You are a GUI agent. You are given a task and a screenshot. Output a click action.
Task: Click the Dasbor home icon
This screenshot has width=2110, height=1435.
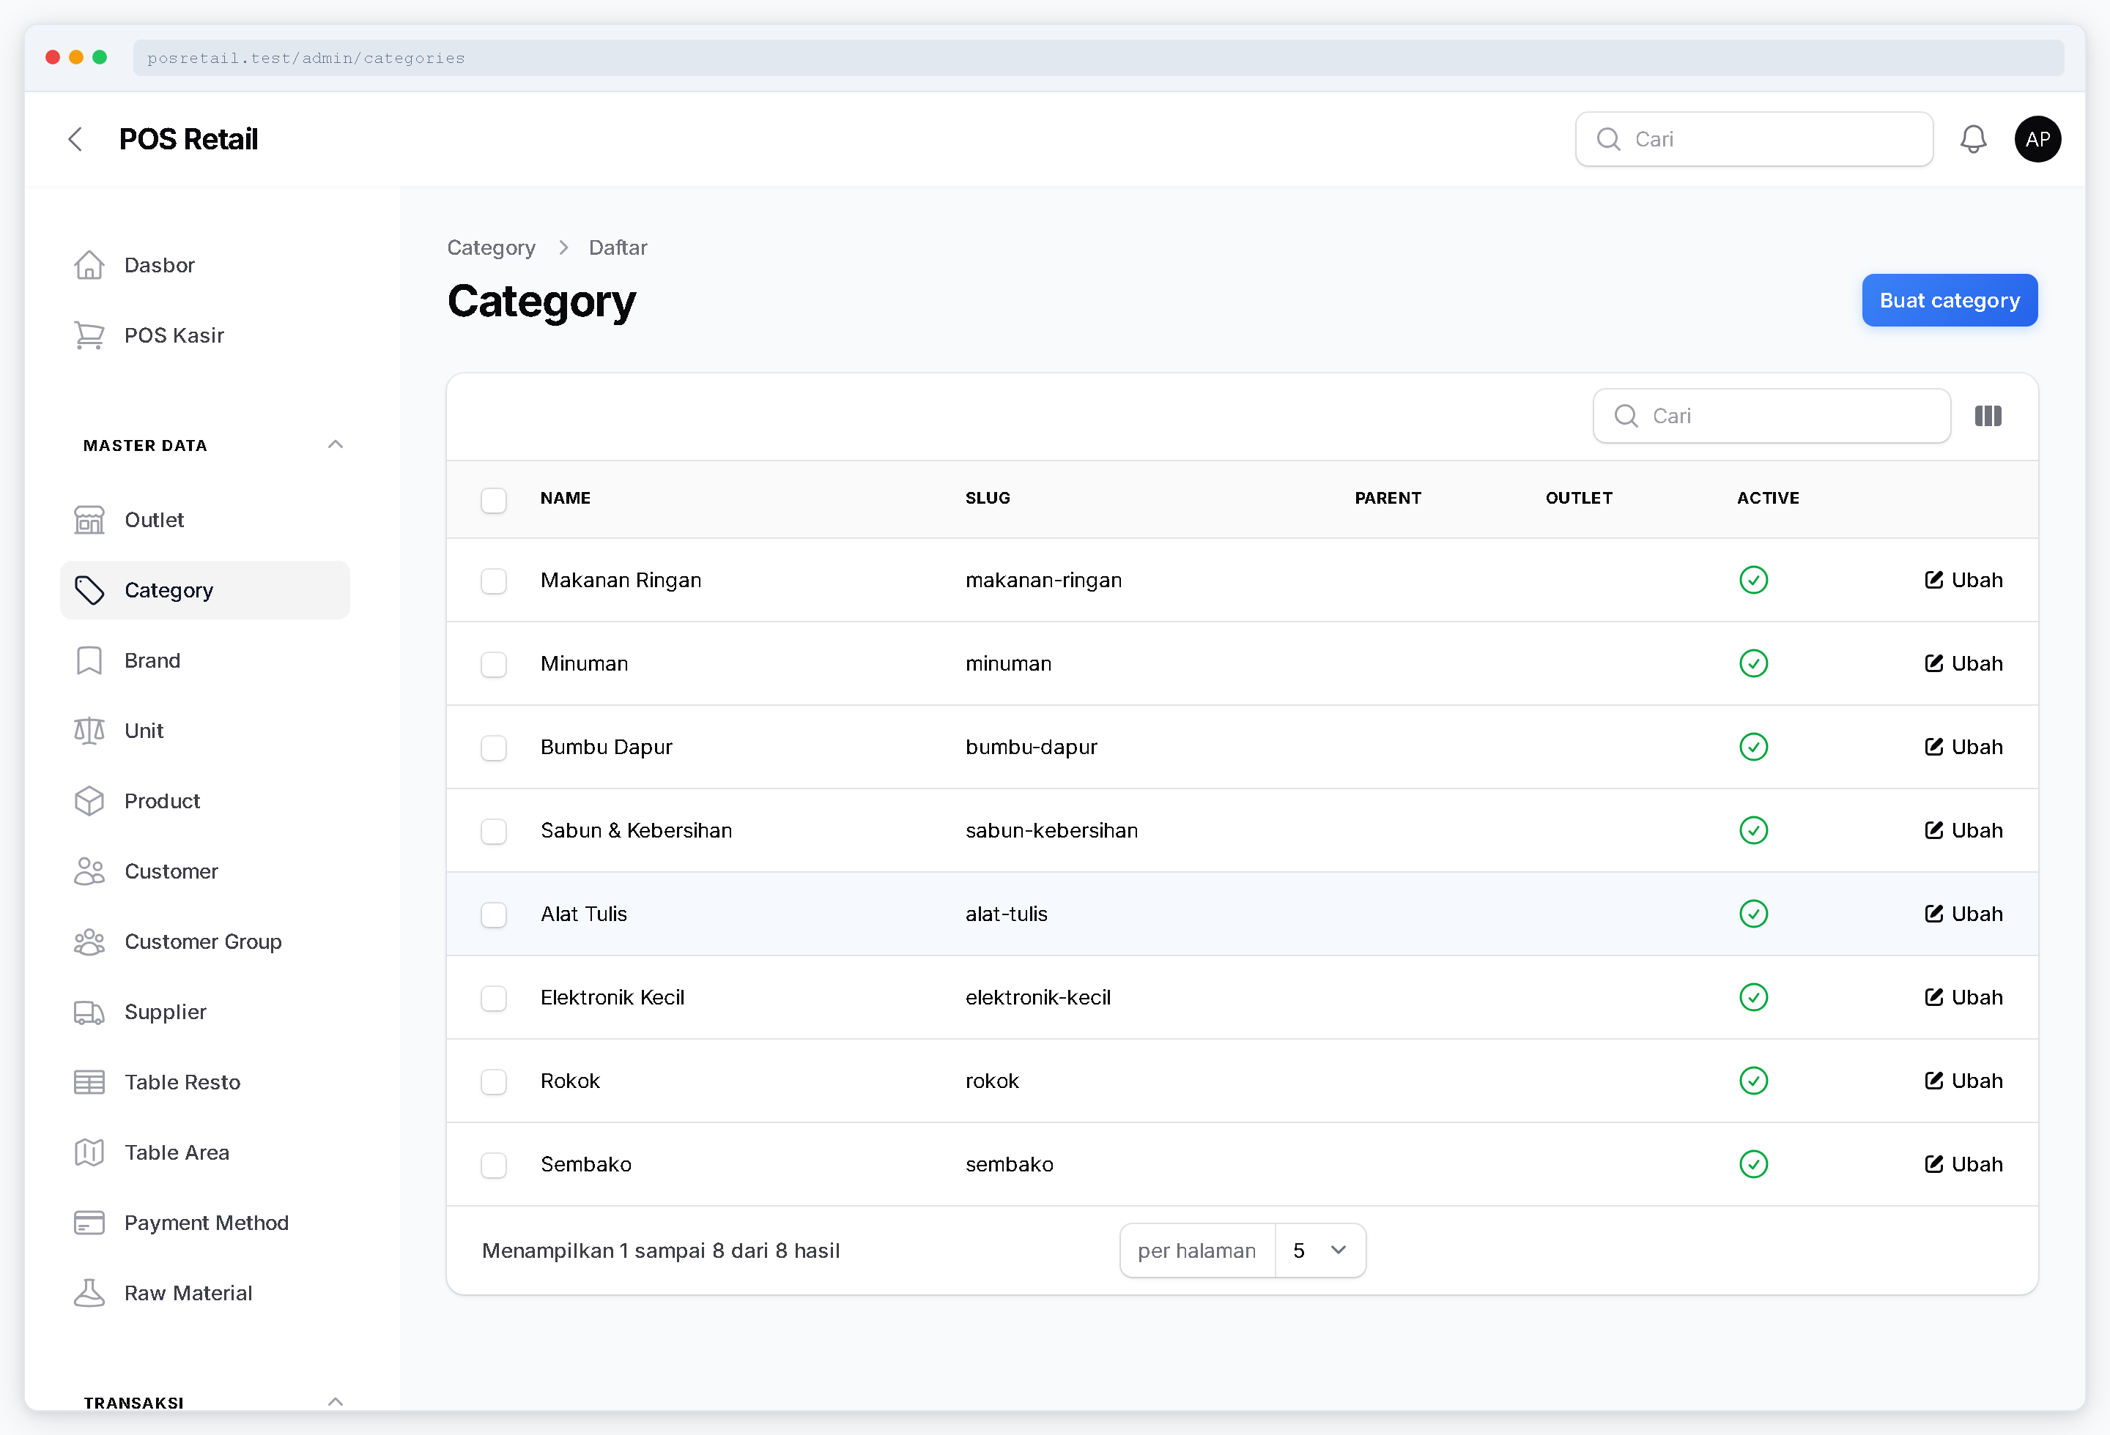coord(89,265)
